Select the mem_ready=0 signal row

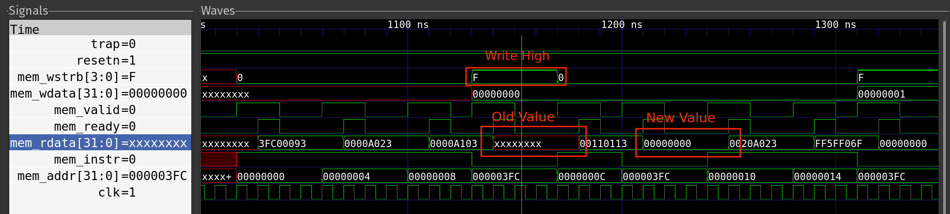coord(100,126)
